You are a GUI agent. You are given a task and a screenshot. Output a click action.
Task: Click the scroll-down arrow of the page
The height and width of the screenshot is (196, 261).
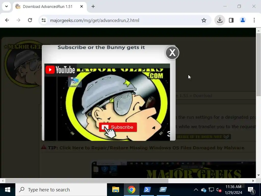[258, 175]
